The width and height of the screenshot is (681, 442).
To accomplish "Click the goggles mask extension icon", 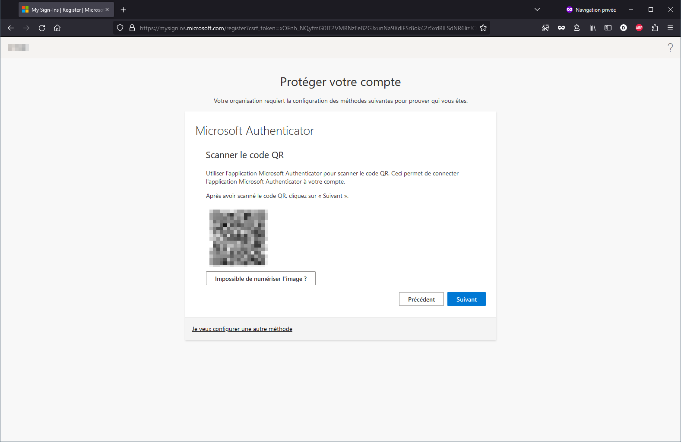I will (561, 28).
